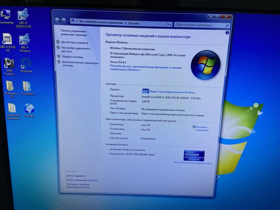
Task: Open ABC-4 Windows desktop shortcut
Action: coord(25,43)
